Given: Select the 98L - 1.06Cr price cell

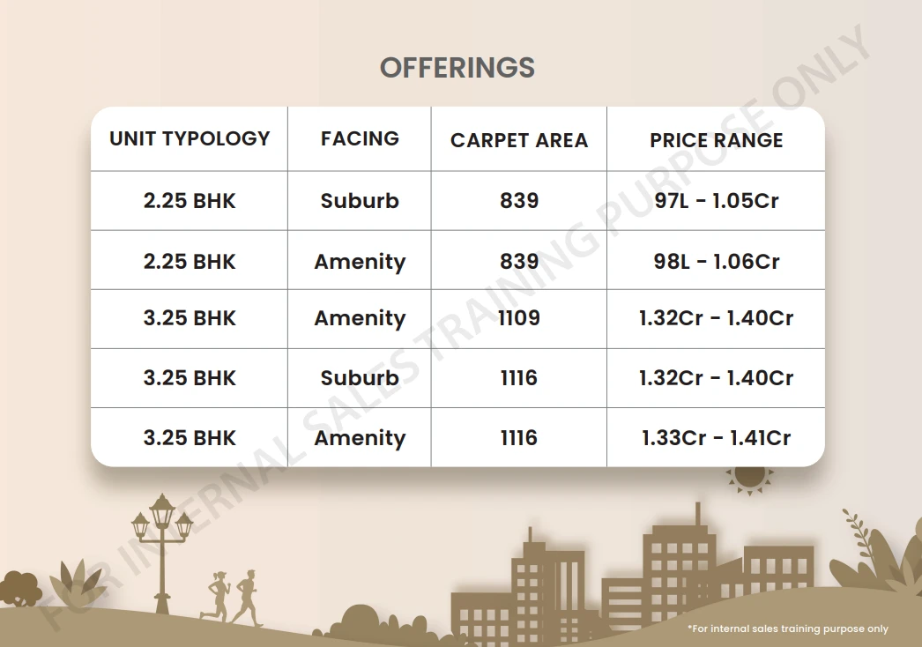Looking at the screenshot, I should [717, 261].
